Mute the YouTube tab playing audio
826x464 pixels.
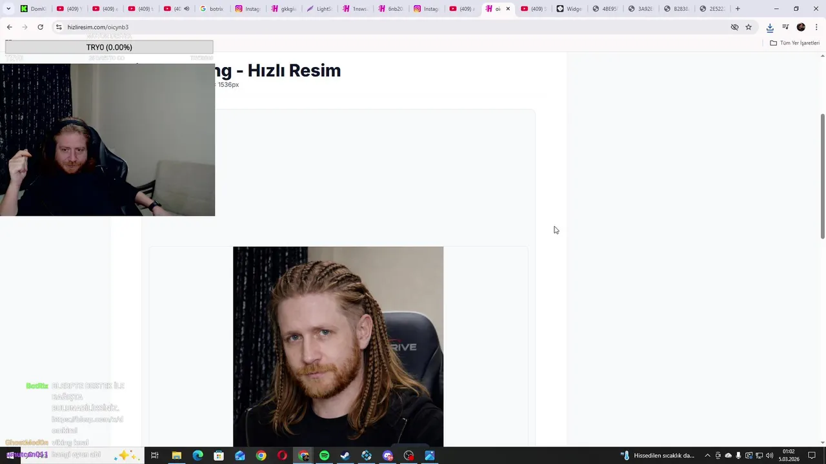click(x=186, y=9)
